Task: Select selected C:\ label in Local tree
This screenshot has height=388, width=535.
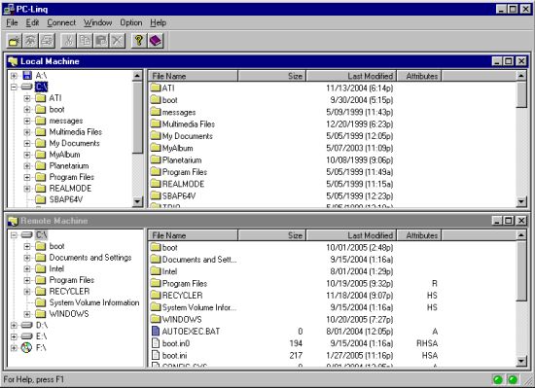Action: (x=41, y=87)
